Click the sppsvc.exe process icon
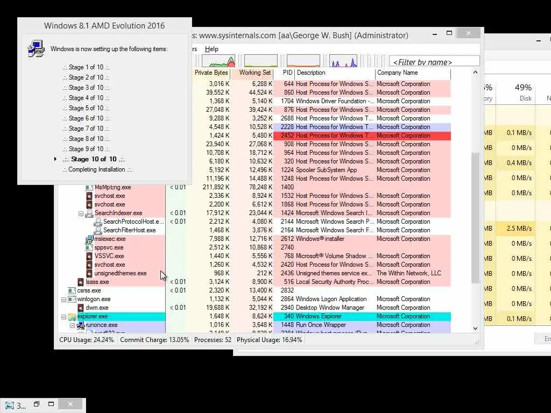 [89, 247]
